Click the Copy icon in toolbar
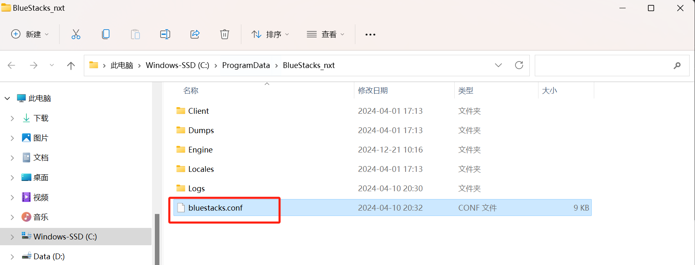The height and width of the screenshot is (265, 695). coord(106,34)
